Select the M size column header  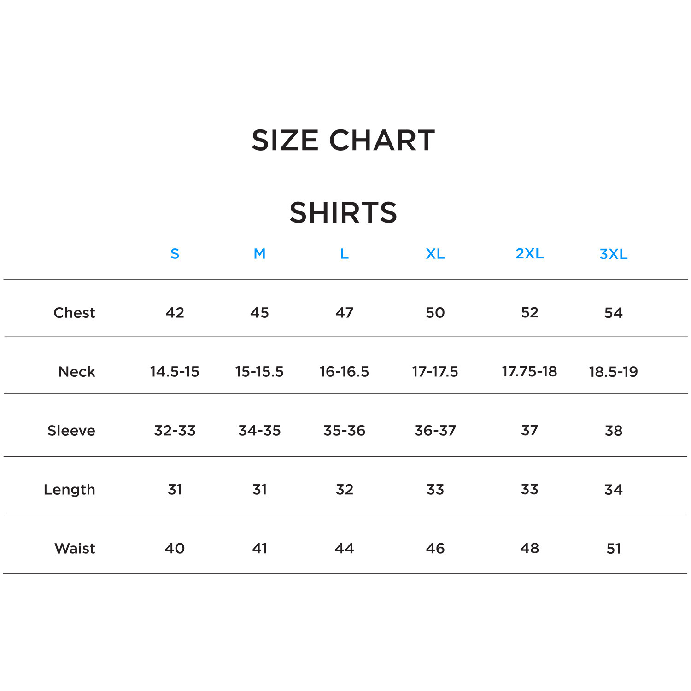(x=259, y=254)
